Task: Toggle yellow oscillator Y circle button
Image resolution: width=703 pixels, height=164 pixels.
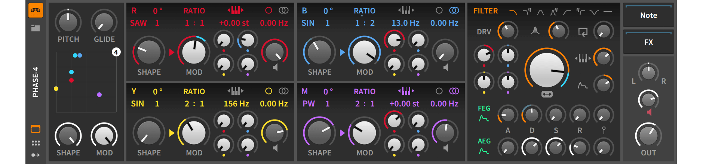Action: [268, 91]
